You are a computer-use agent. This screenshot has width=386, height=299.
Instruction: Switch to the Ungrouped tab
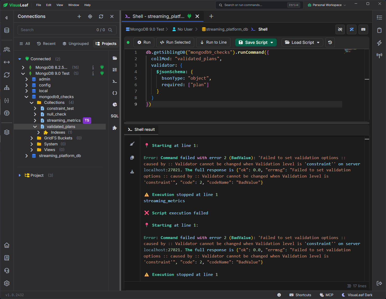click(76, 44)
